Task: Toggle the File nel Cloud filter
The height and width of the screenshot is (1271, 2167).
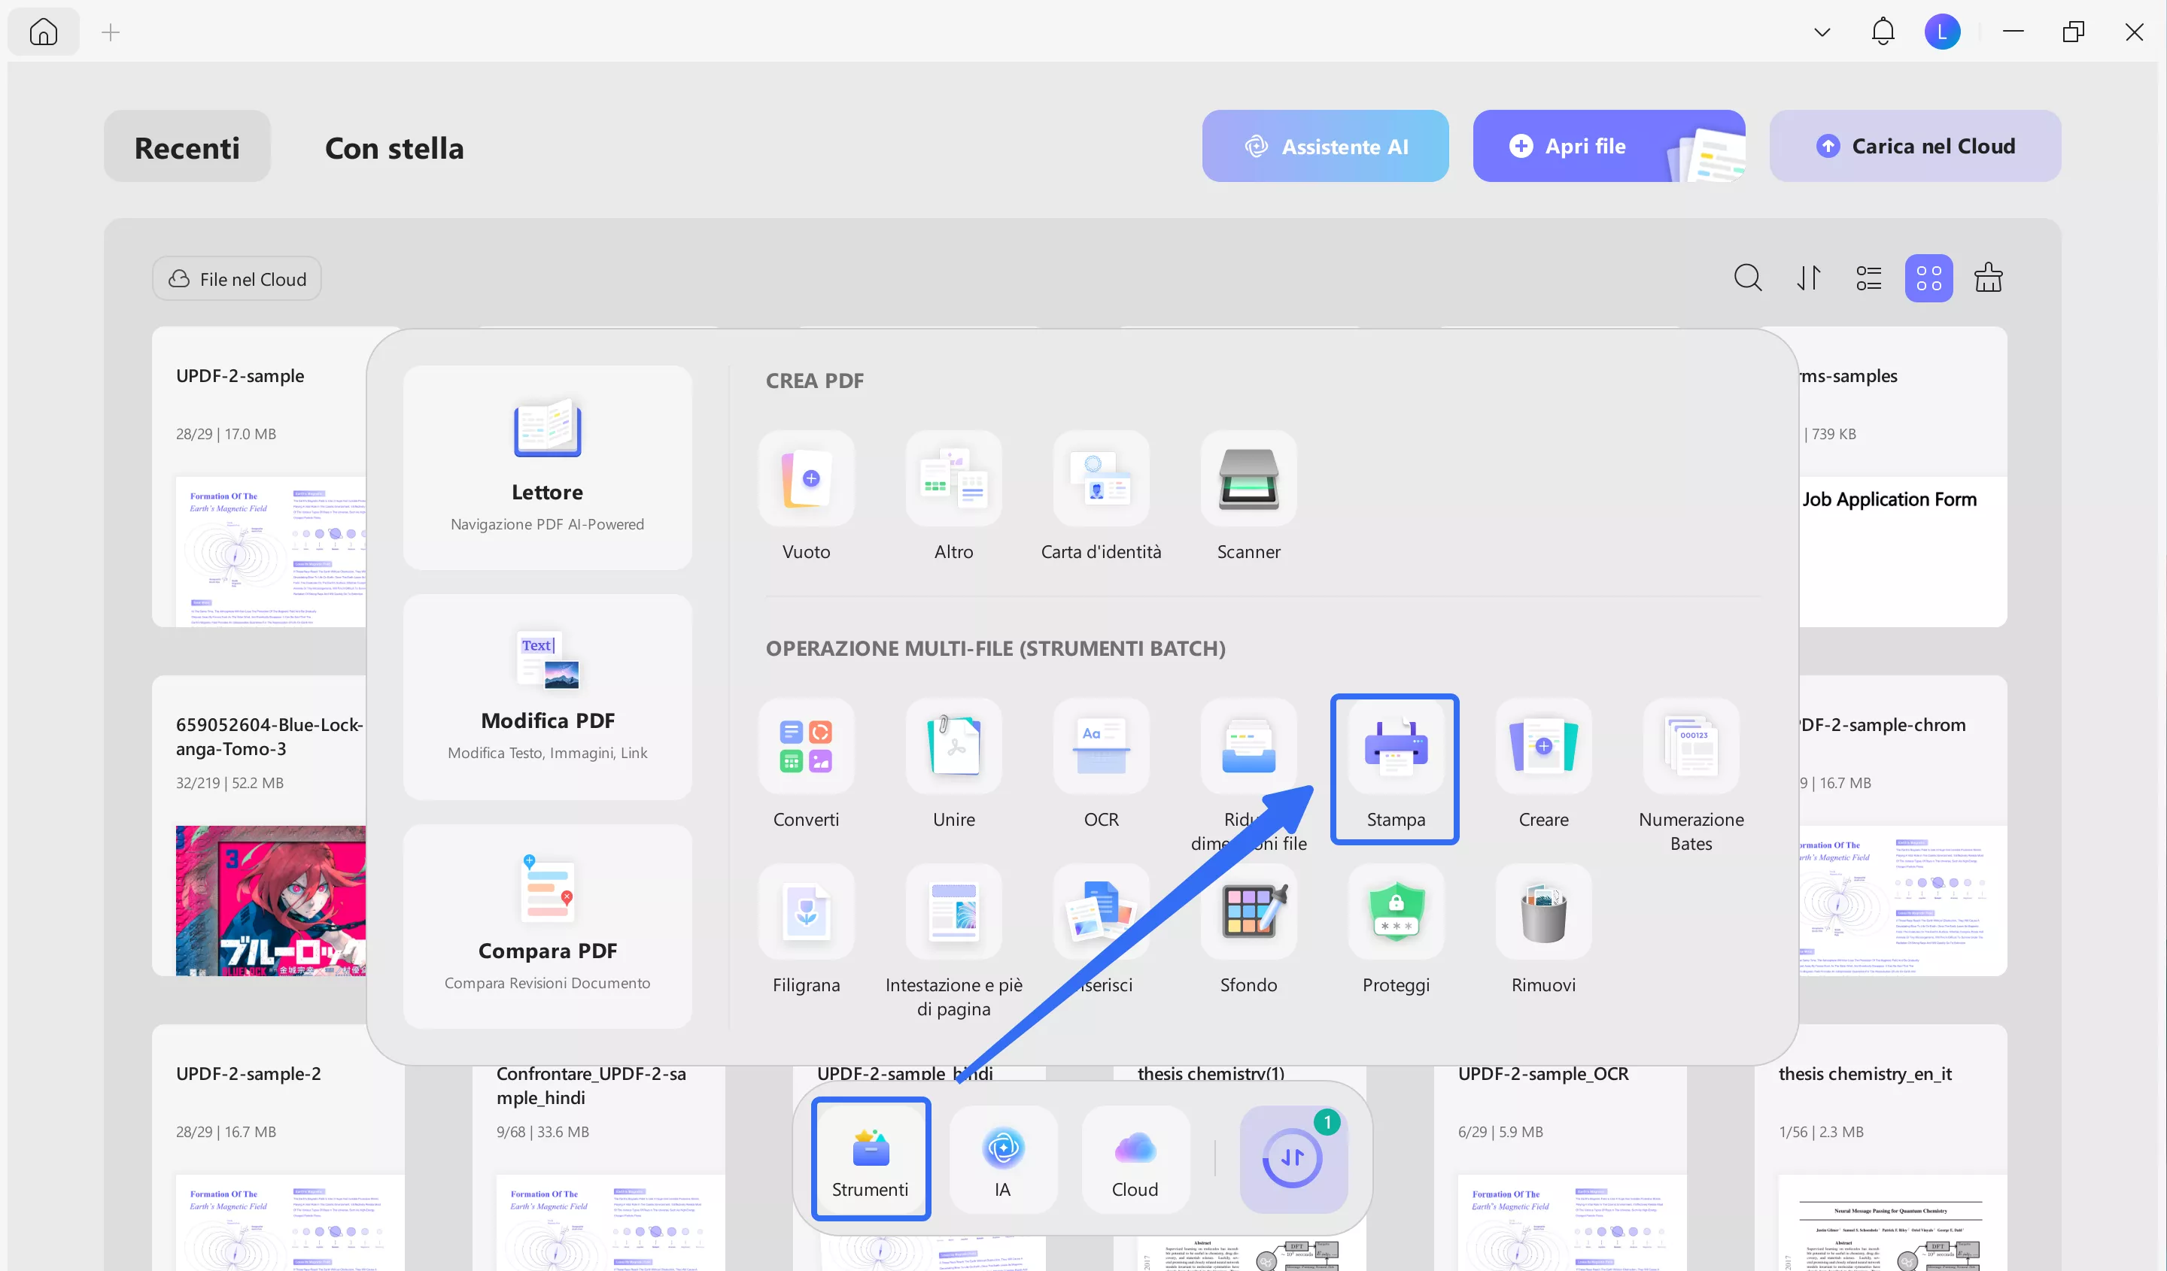Action: 236,279
